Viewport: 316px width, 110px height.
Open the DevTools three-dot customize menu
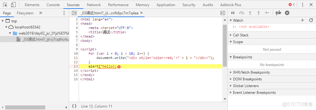pyautogui.click(x=302, y=5)
